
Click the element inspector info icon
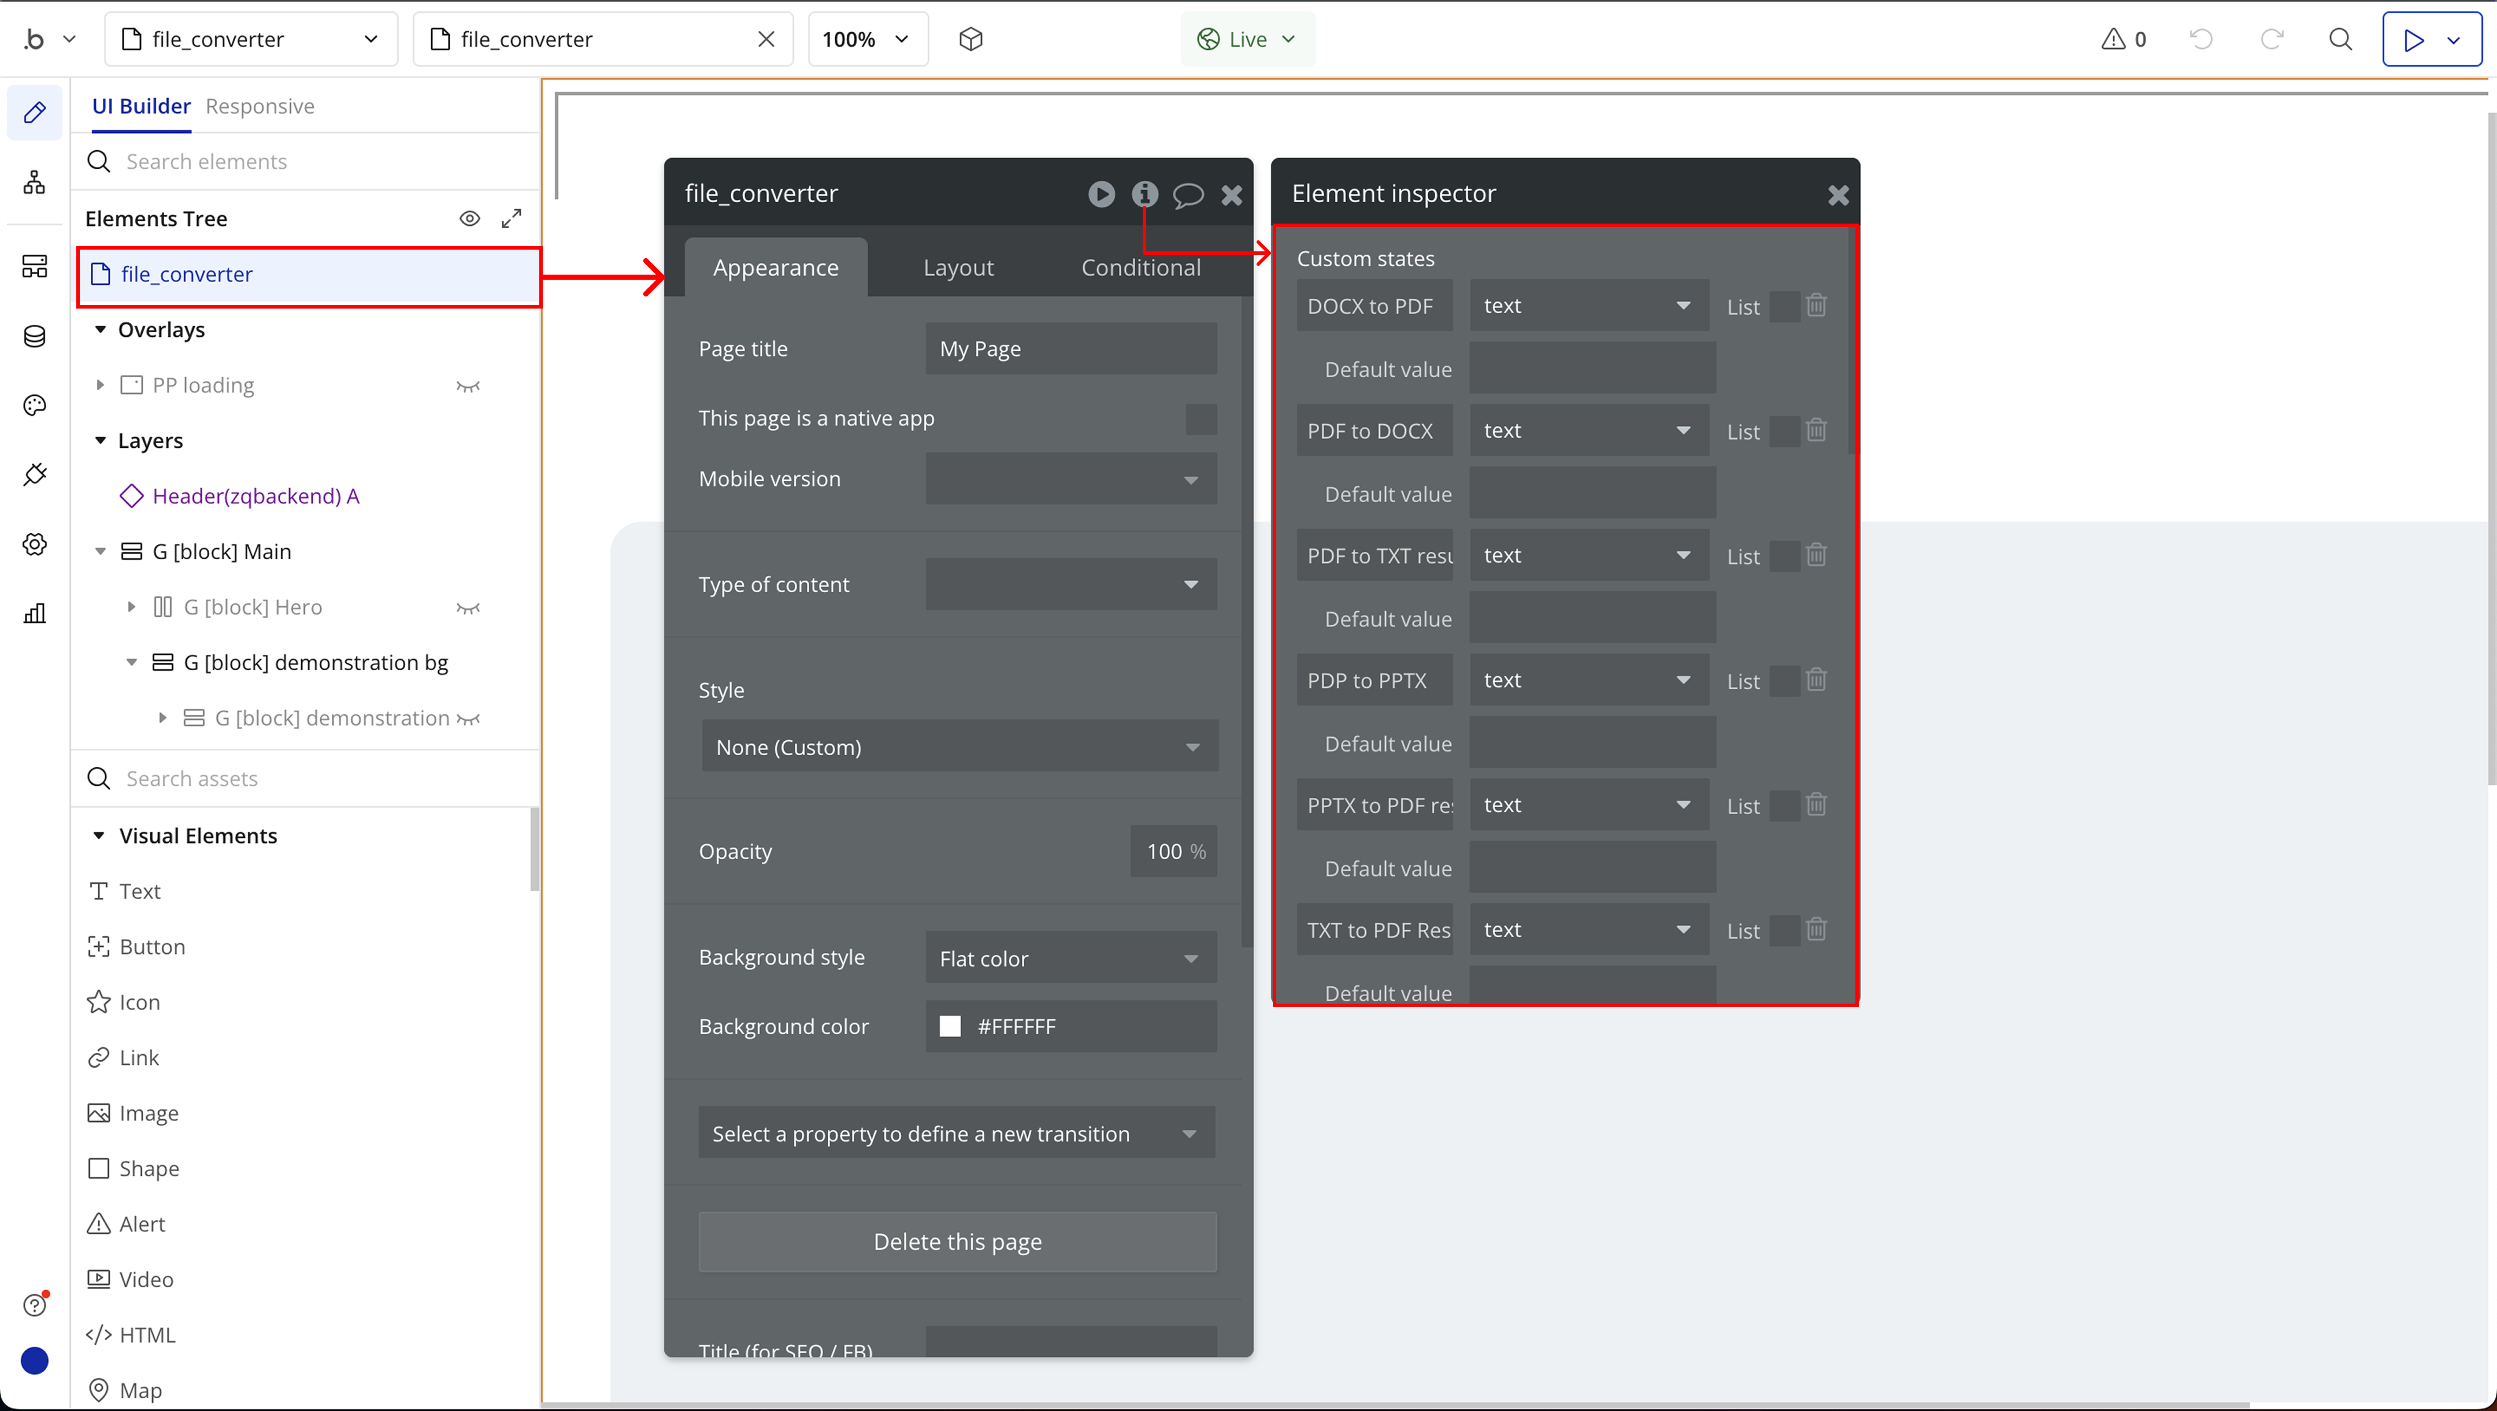pos(1145,194)
